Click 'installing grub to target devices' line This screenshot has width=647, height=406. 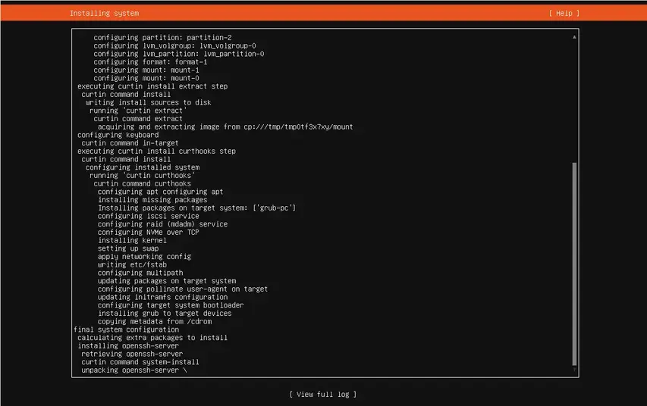pos(165,313)
